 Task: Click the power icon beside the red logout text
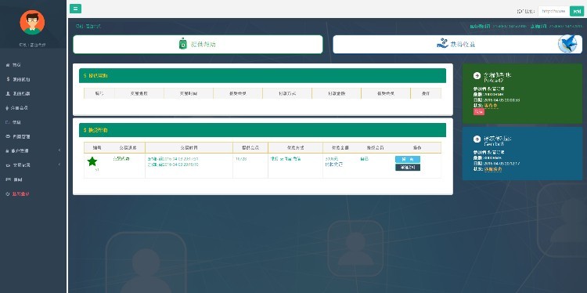[x=8, y=194]
